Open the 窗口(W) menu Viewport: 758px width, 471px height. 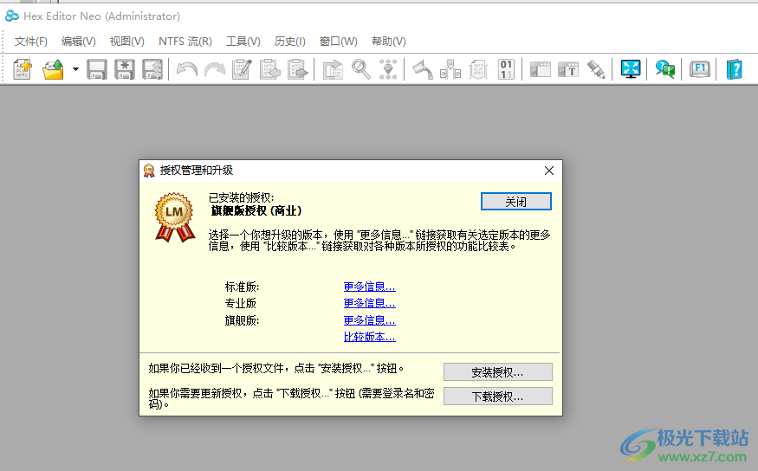pos(339,42)
